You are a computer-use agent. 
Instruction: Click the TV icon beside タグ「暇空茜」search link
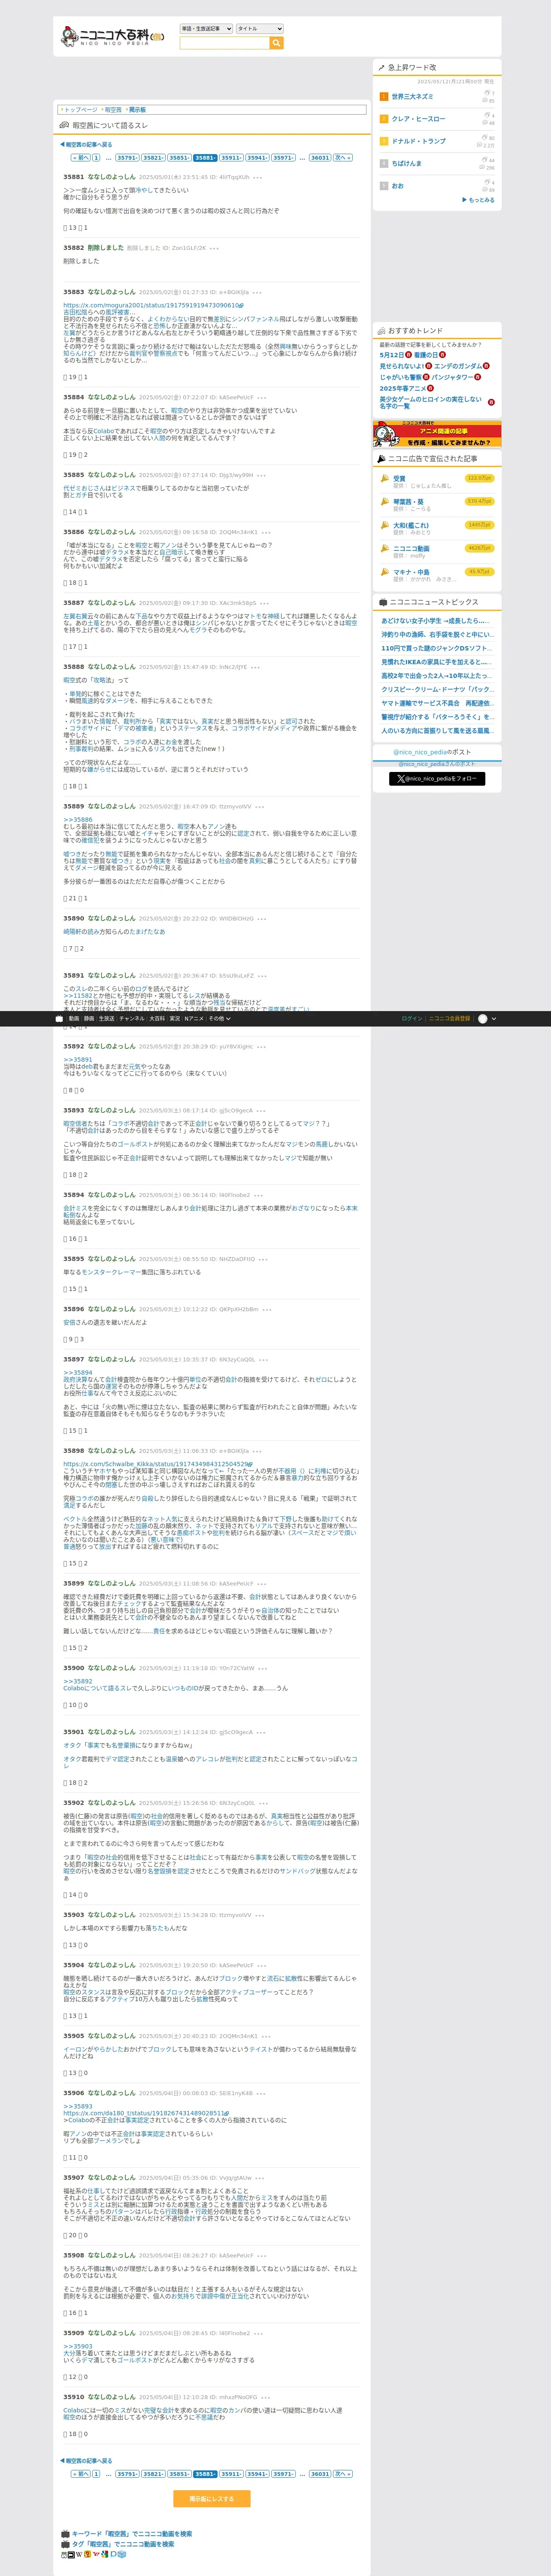(x=65, y=2543)
